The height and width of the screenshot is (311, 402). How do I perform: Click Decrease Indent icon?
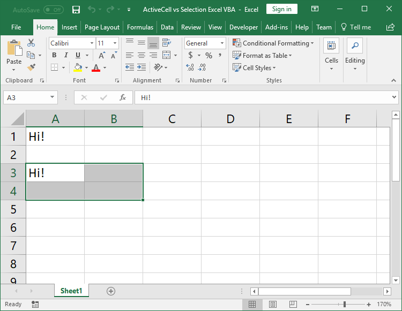point(130,67)
